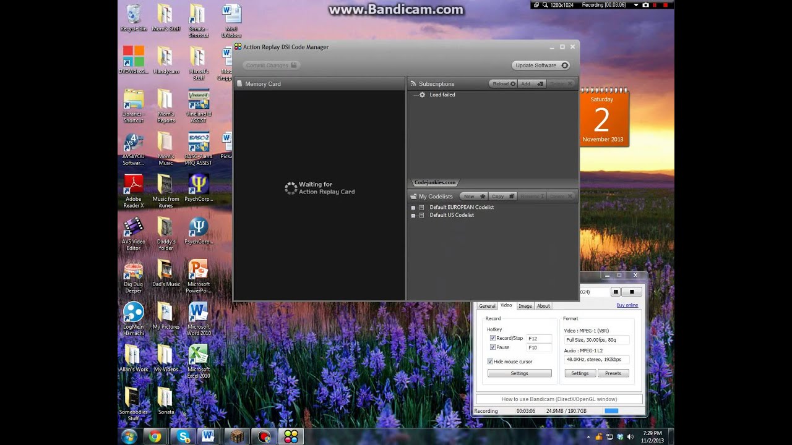Open Mom's Music folder
The image size is (792, 445).
point(166,149)
